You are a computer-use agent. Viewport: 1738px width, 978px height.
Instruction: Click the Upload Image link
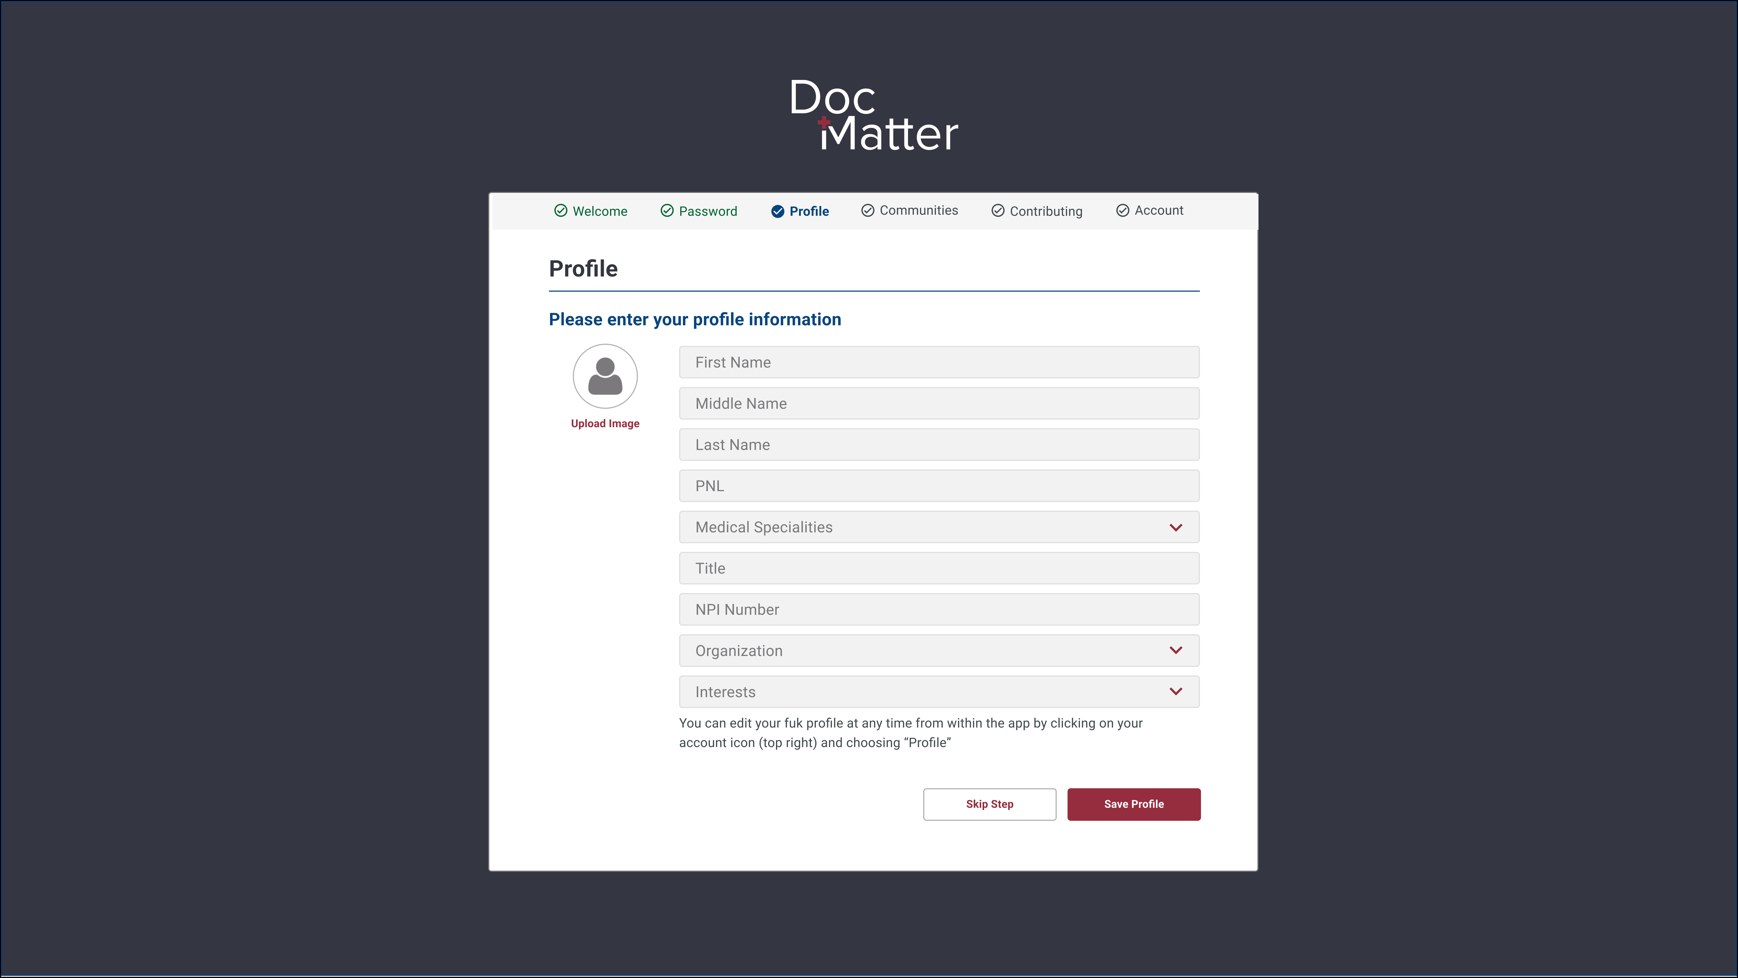[x=605, y=424]
